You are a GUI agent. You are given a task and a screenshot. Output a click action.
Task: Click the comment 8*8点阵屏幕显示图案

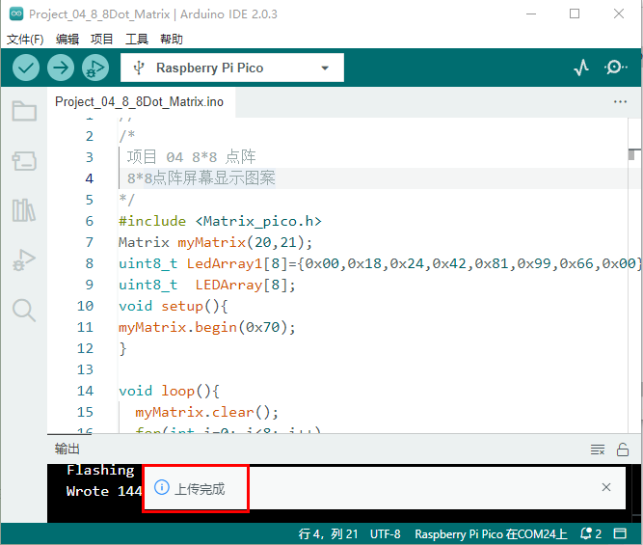[201, 178]
